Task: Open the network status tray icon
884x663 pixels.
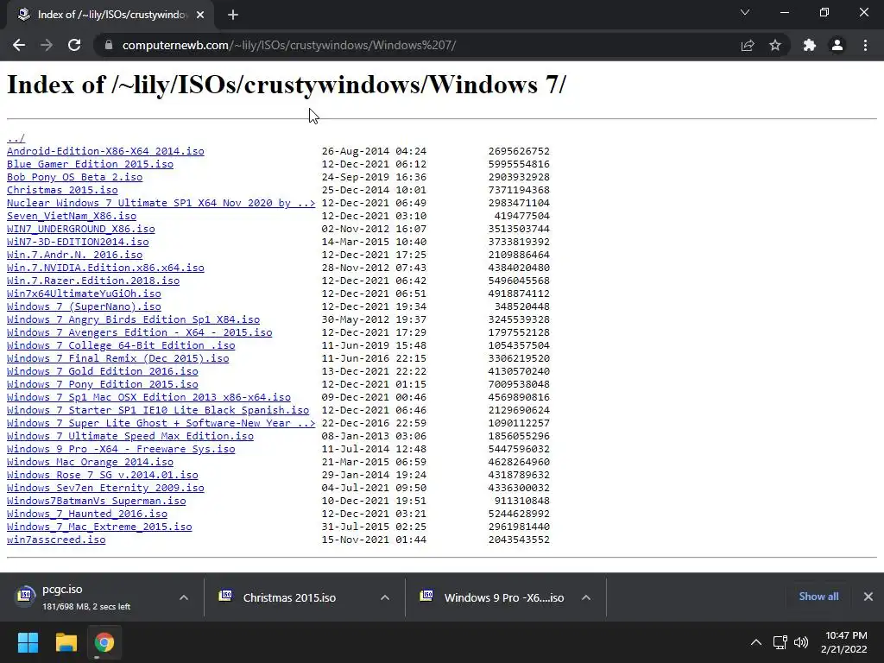Action: pyautogui.click(x=780, y=642)
